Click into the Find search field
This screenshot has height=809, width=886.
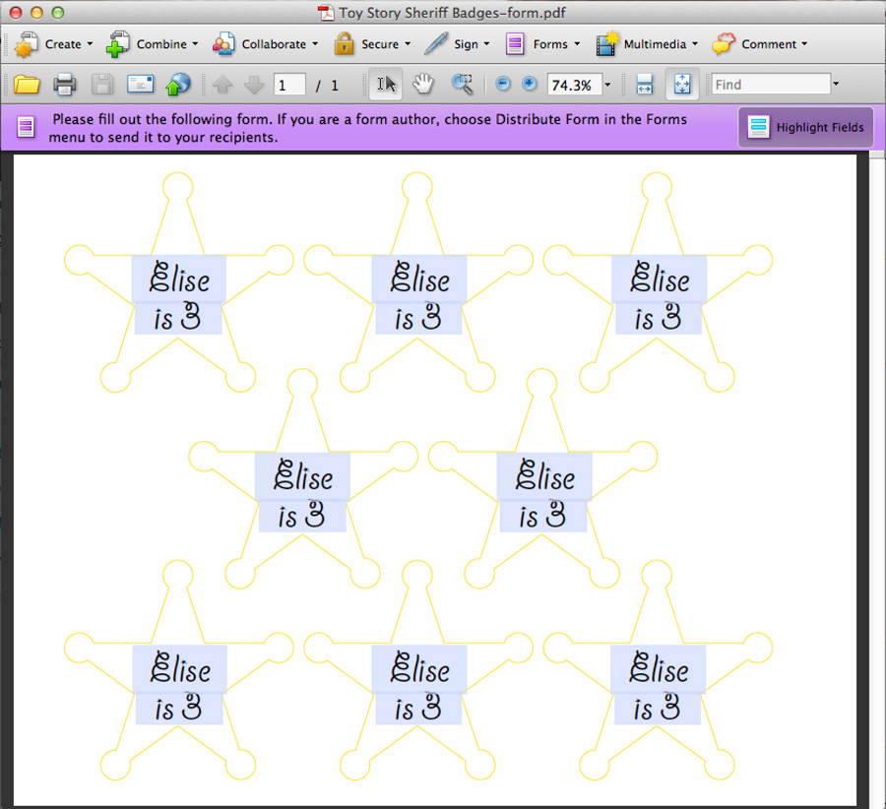pyautogui.click(x=771, y=85)
